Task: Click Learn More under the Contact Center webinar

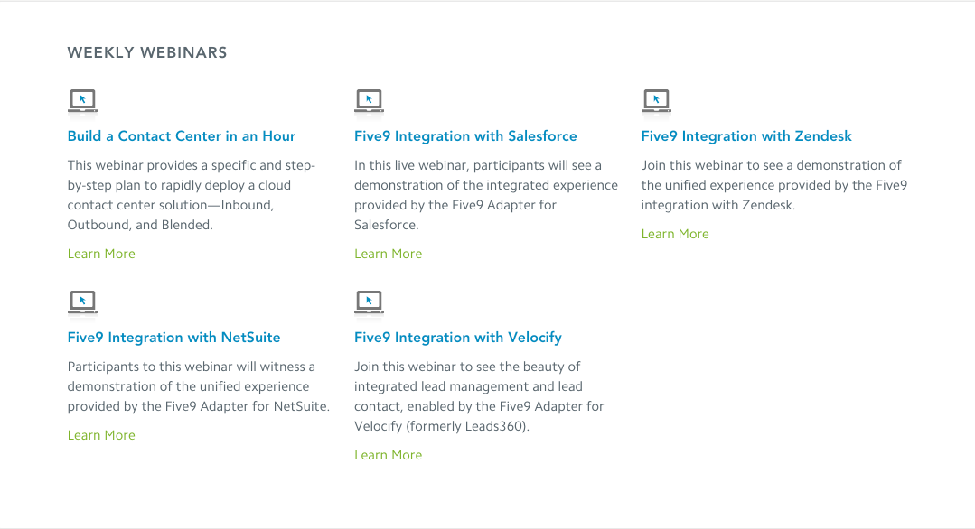Action: pos(101,254)
